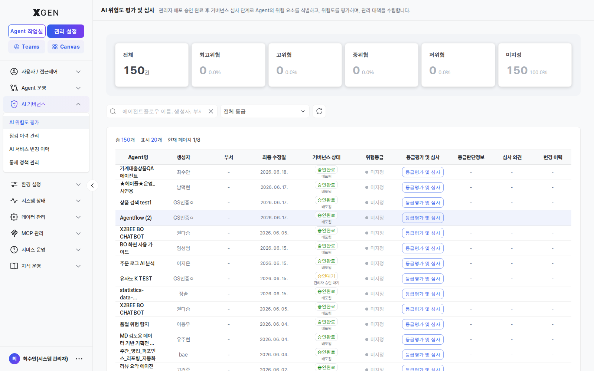
Task: Select the Agentflow (2) row name
Action: pyautogui.click(x=136, y=218)
